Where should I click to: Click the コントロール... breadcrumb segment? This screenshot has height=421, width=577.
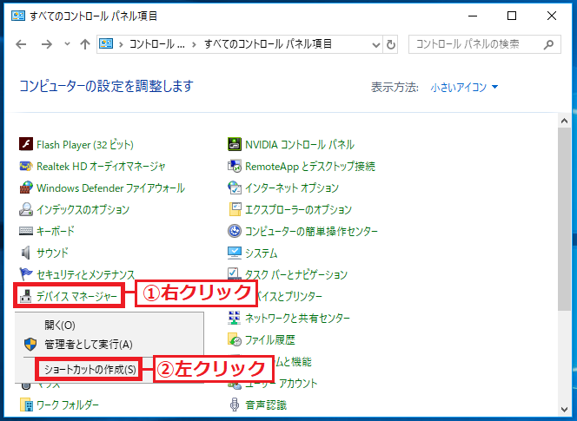(157, 44)
